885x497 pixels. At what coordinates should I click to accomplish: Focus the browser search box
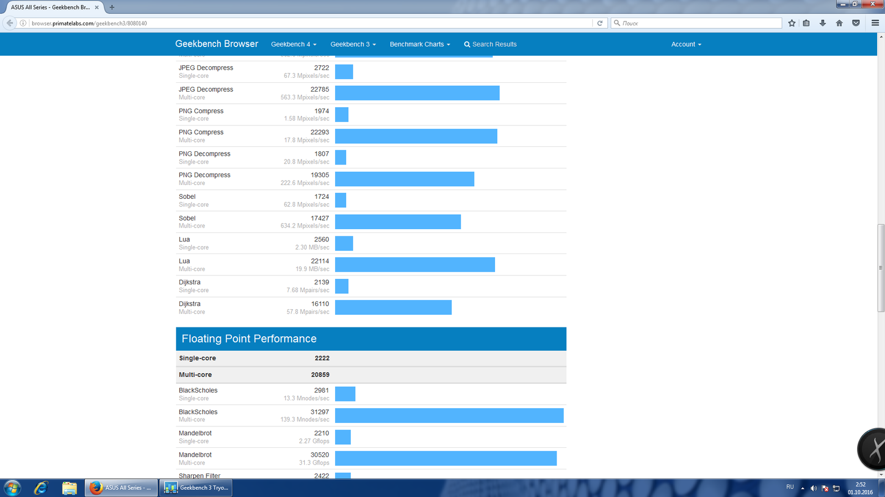click(x=697, y=23)
